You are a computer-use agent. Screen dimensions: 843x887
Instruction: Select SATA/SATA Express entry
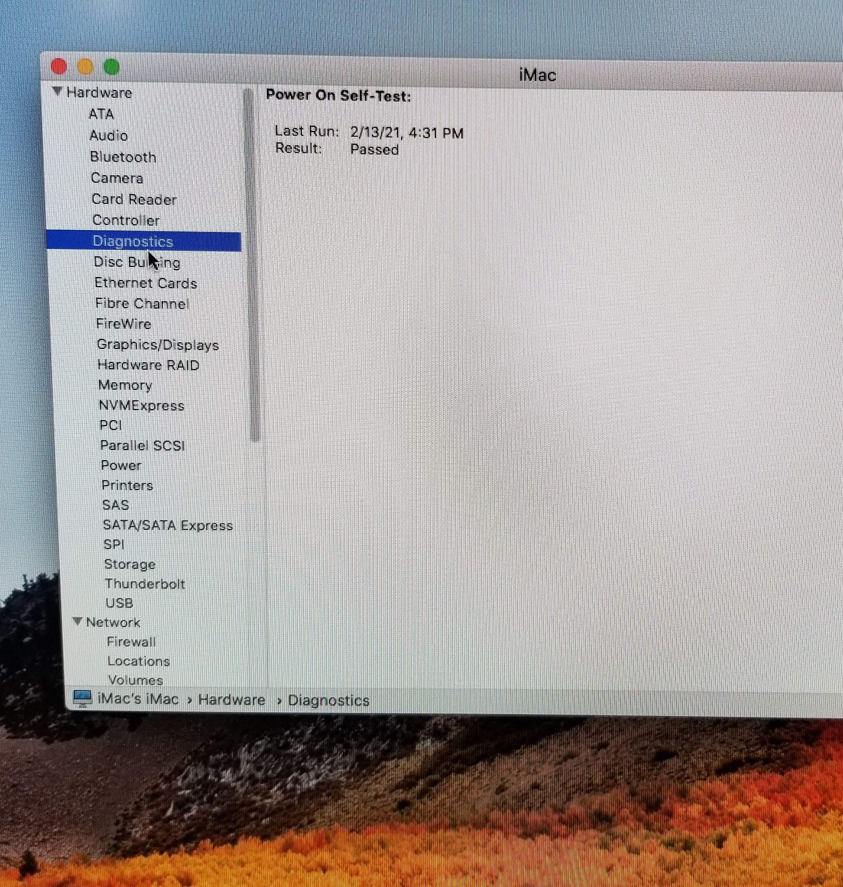[x=168, y=526]
